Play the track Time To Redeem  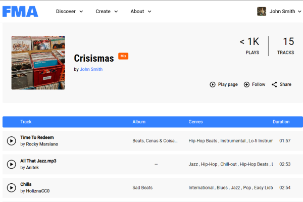click(x=11, y=141)
